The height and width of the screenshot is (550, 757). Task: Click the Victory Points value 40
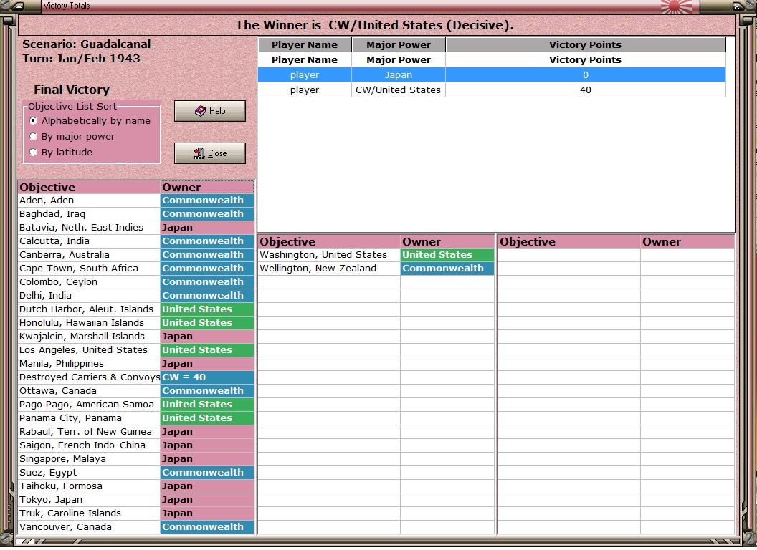pos(585,90)
